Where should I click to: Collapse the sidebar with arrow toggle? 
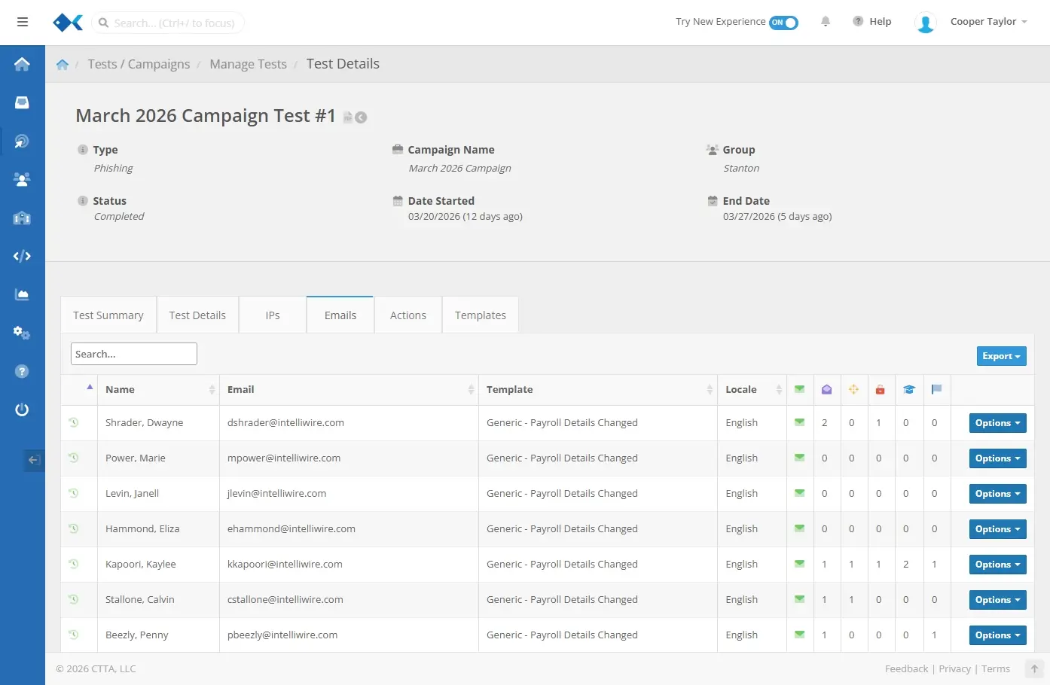coord(34,460)
